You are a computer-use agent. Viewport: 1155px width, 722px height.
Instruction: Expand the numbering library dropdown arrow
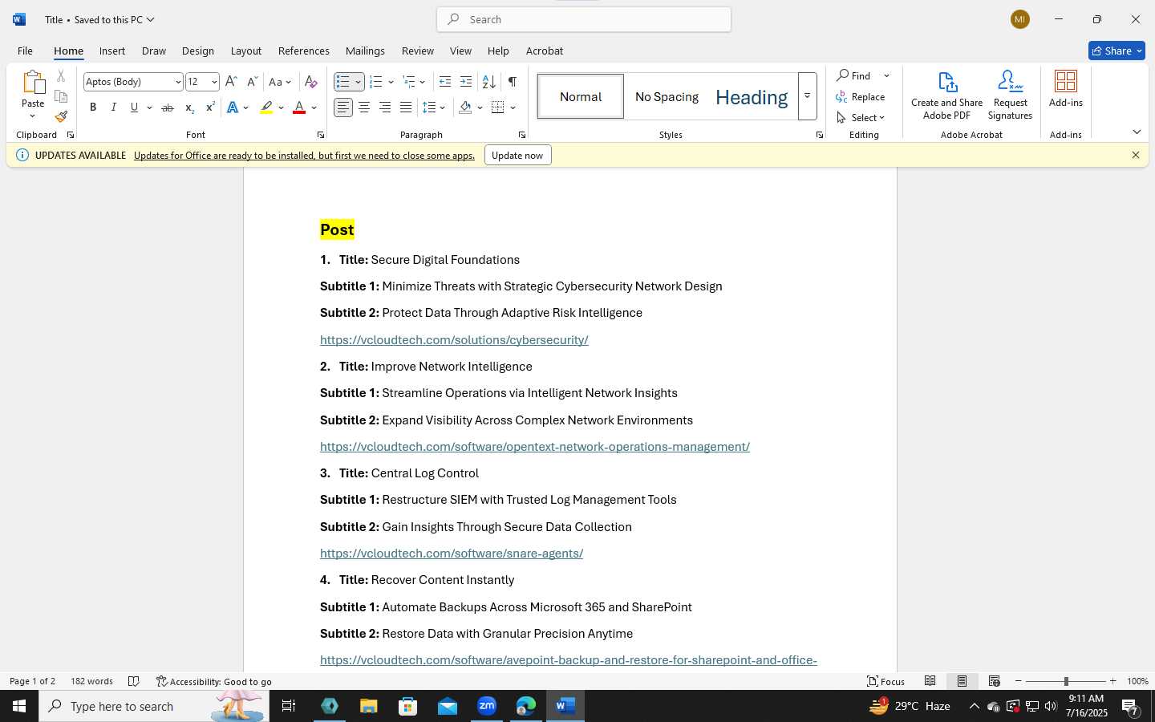click(x=391, y=82)
